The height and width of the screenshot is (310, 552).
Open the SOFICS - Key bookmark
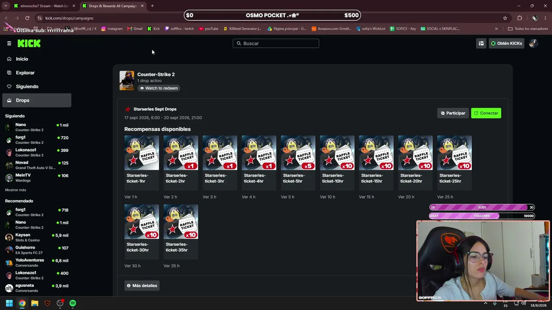403,29
